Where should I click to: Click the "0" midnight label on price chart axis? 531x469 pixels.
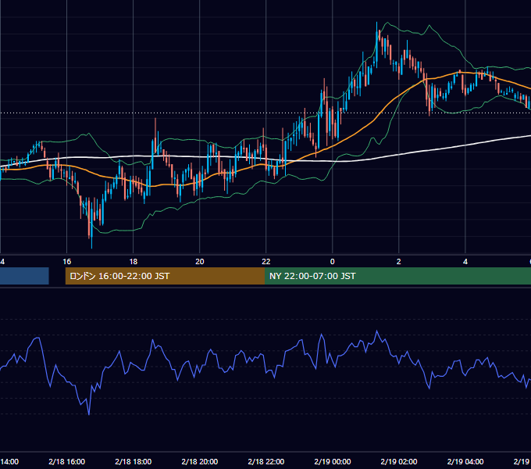click(x=332, y=261)
